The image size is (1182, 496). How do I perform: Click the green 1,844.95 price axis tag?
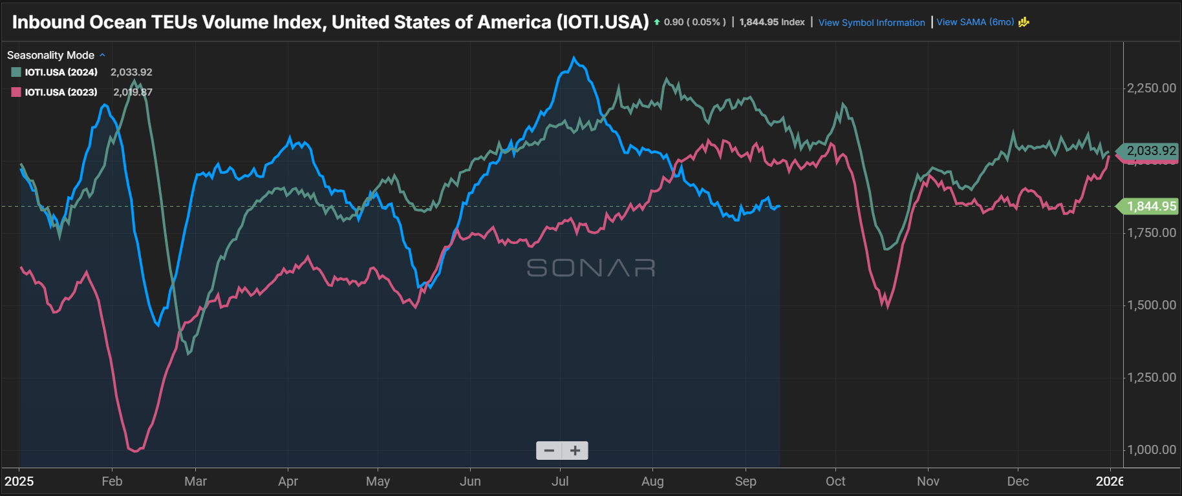tap(1151, 206)
